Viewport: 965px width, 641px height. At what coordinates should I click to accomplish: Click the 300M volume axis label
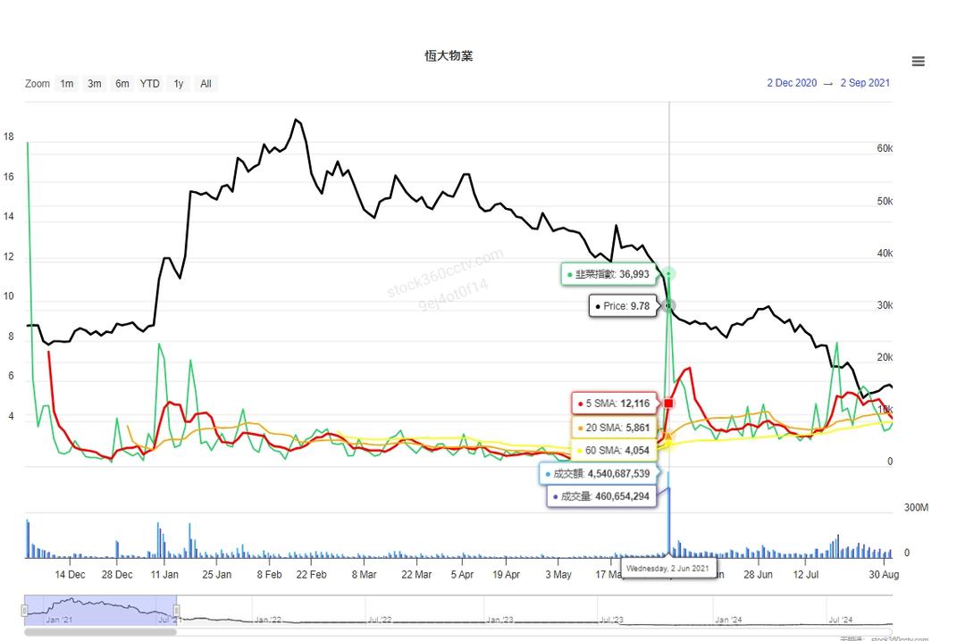pos(916,507)
